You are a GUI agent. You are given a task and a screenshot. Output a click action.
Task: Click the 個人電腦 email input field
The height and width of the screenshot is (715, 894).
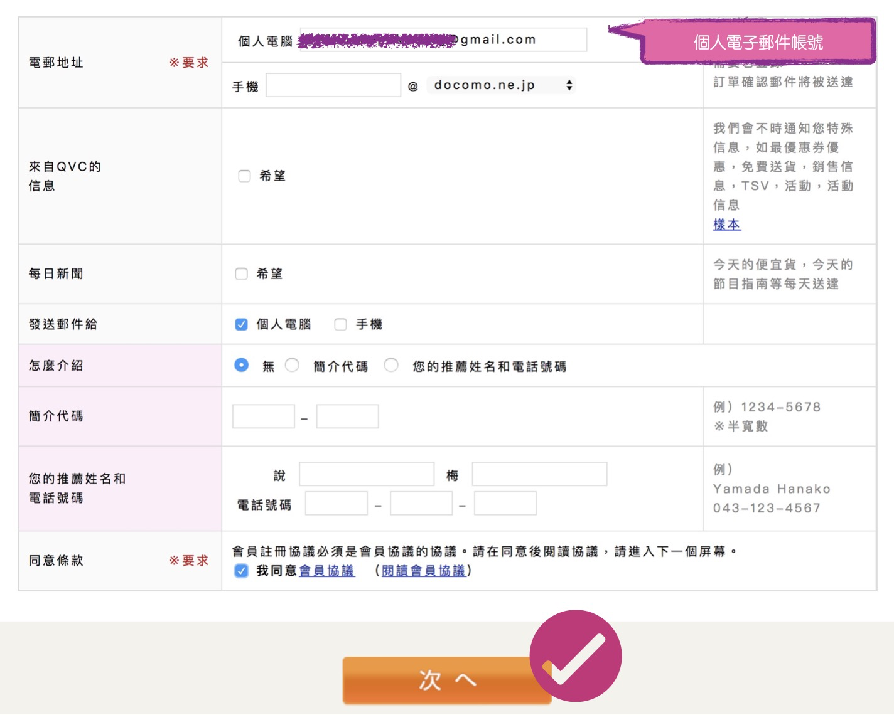pyautogui.click(x=443, y=40)
